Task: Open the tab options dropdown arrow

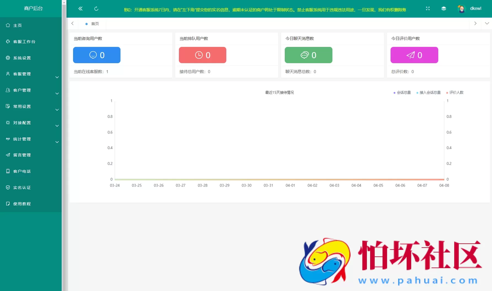Action: pyautogui.click(x=487, y=23)
